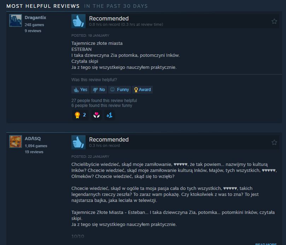
Task: View Dragantix's 248 games
Action: point(34,25)
